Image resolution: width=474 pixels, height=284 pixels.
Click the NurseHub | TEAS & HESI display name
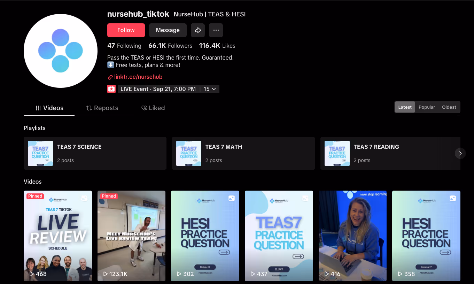210,15
